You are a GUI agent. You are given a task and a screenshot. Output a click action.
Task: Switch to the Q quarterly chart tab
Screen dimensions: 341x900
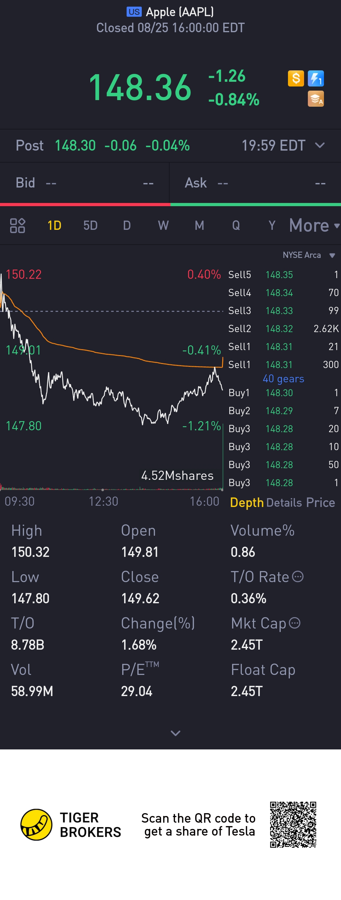pyautogui.click(x=236, y=225)
